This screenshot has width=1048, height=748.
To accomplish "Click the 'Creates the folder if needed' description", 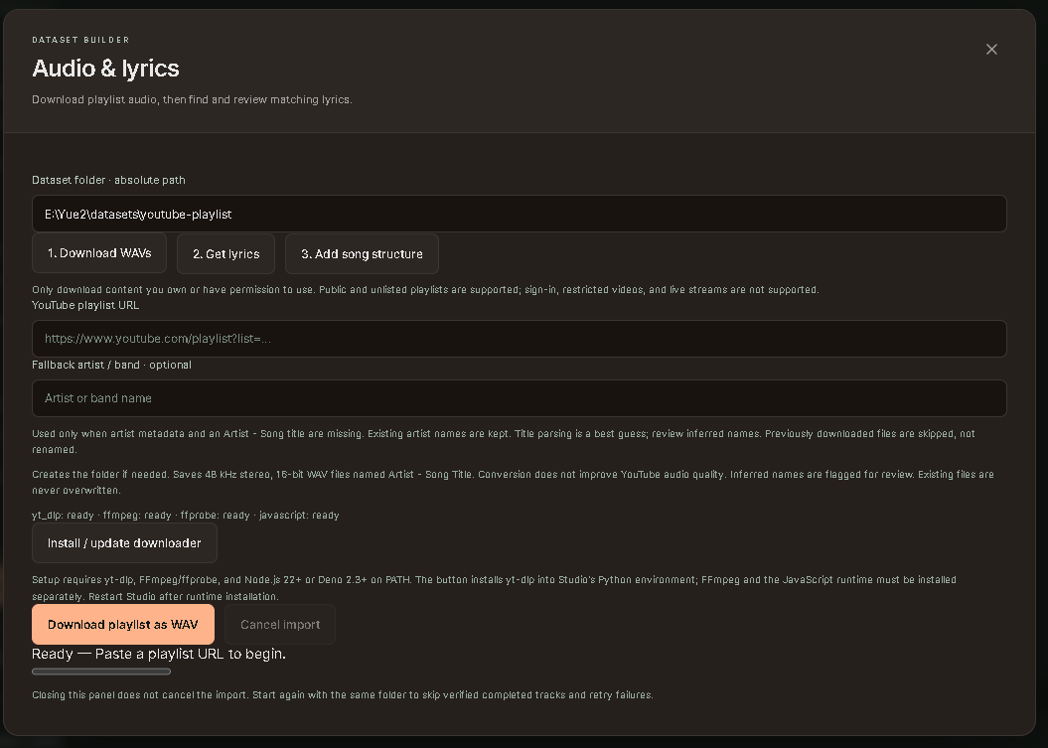I will [x=514, y=482].
